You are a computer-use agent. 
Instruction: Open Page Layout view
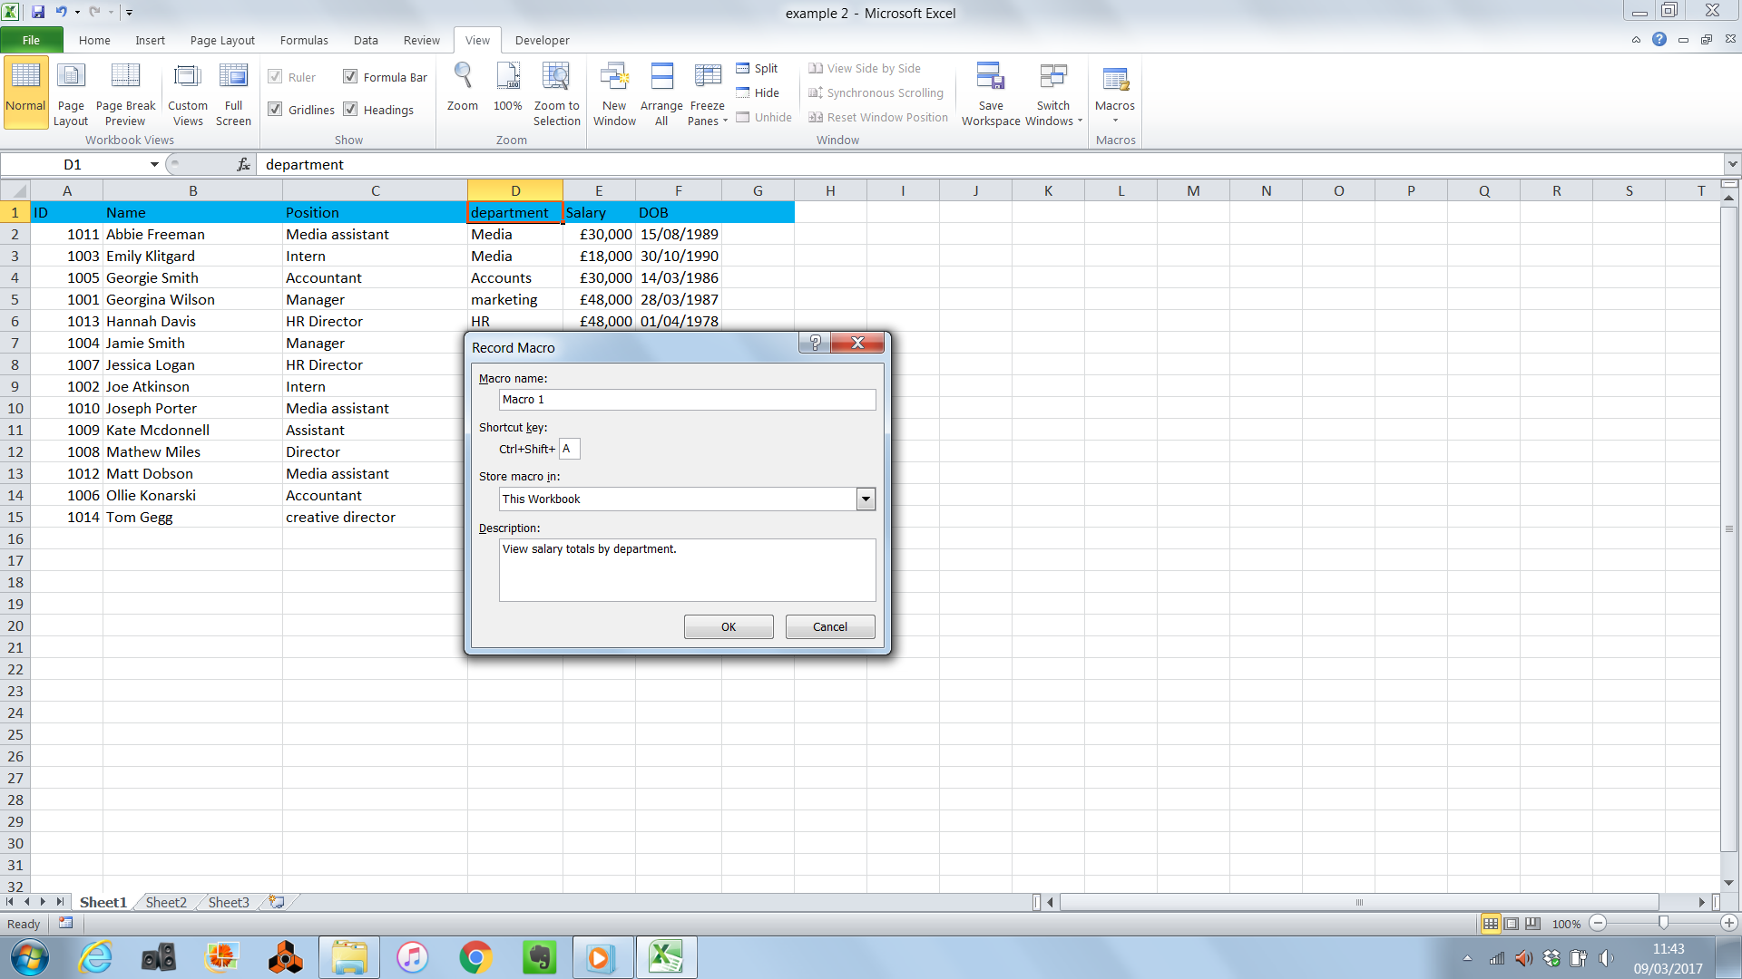[71, 94]
